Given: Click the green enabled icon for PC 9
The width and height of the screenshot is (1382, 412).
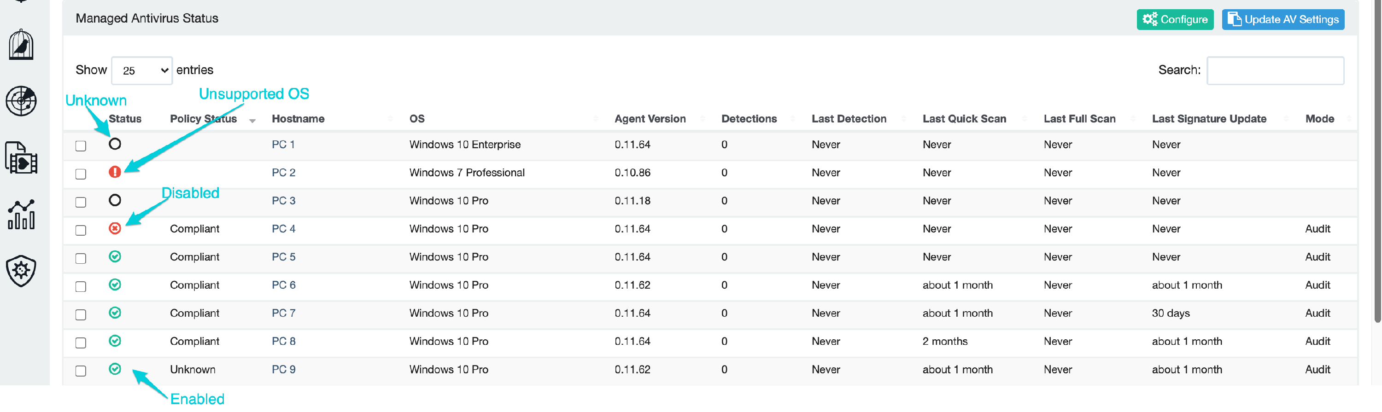Looking at the screenshot, I should point(115,369).
